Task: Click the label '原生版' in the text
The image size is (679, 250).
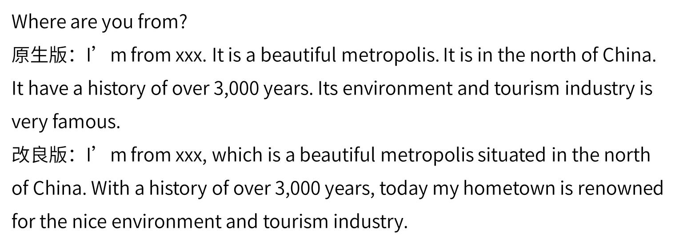Action: (x=39, y=56)
